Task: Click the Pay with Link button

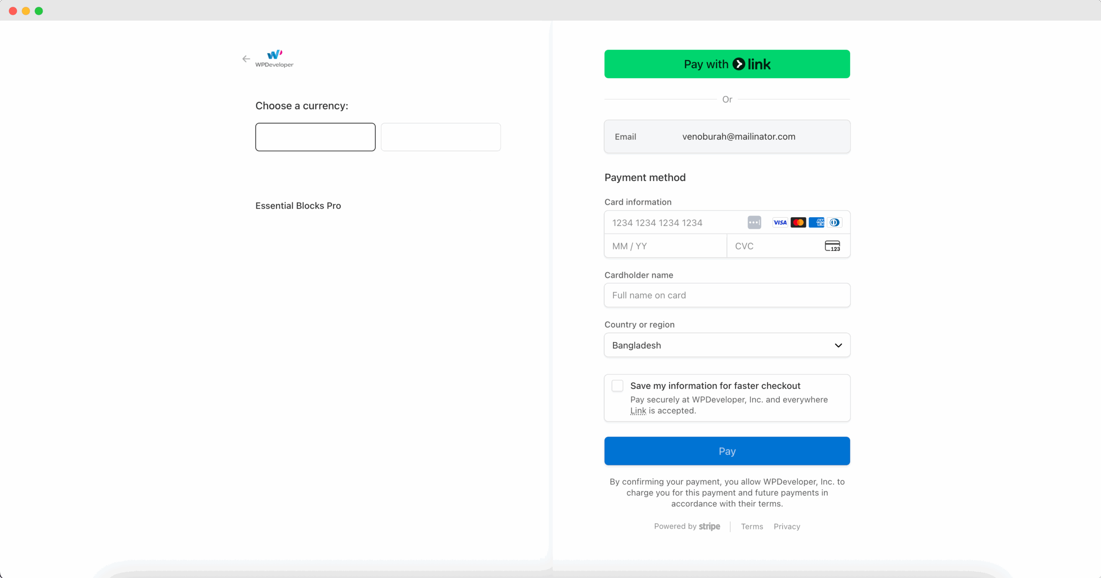Action: click(726, 64)
